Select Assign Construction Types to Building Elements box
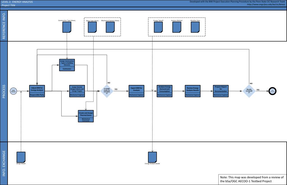Screen dimensions: 287x185 point(67,65)
